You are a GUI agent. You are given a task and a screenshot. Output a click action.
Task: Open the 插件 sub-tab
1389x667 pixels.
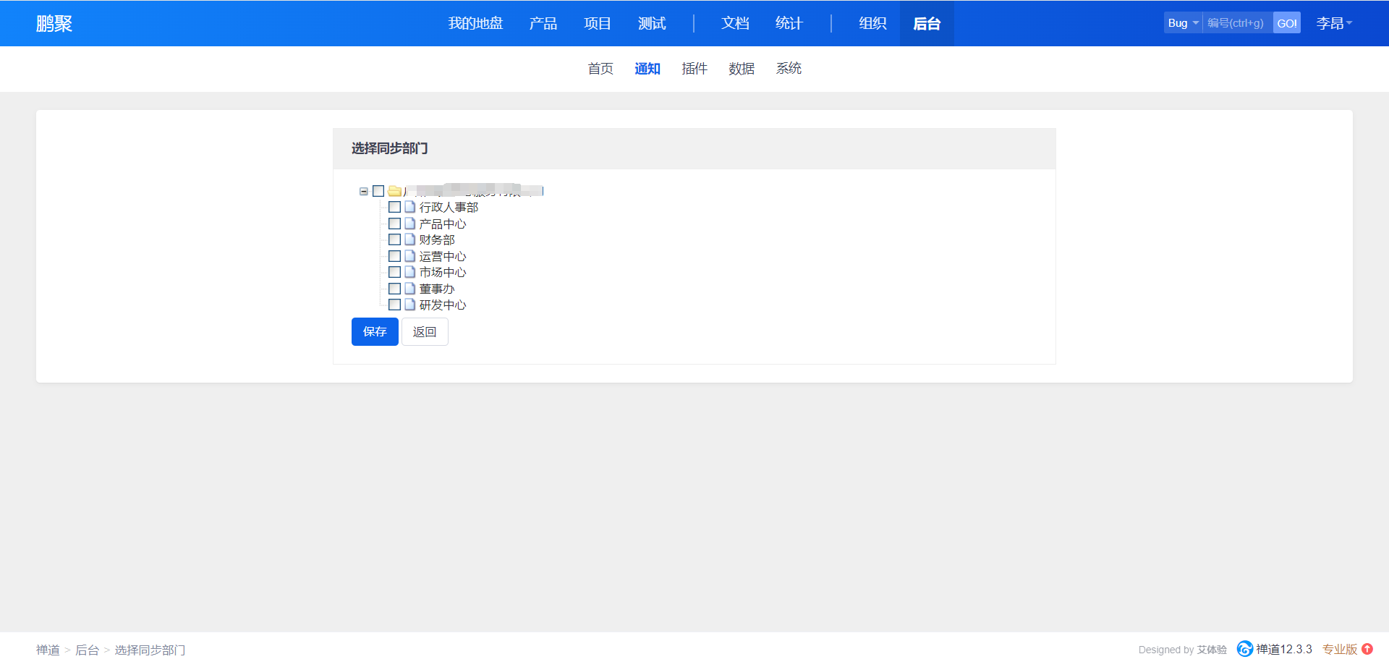tap(694, 69)
